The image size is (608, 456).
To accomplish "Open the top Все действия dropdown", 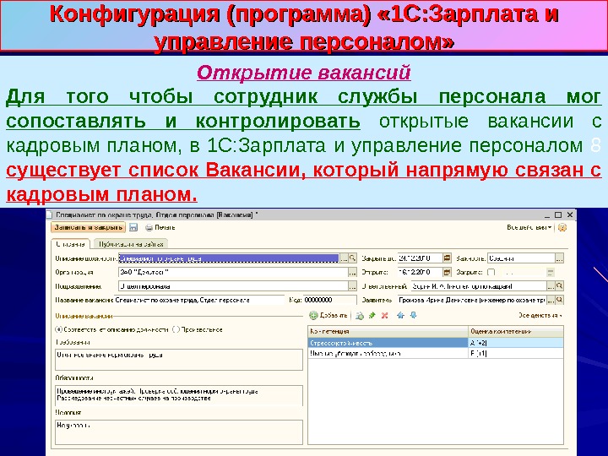I will pos(529,228).
